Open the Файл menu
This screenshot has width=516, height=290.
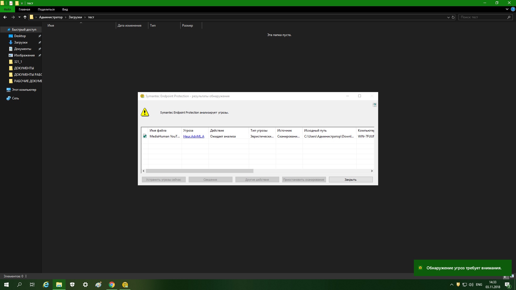tap(8, 9)
